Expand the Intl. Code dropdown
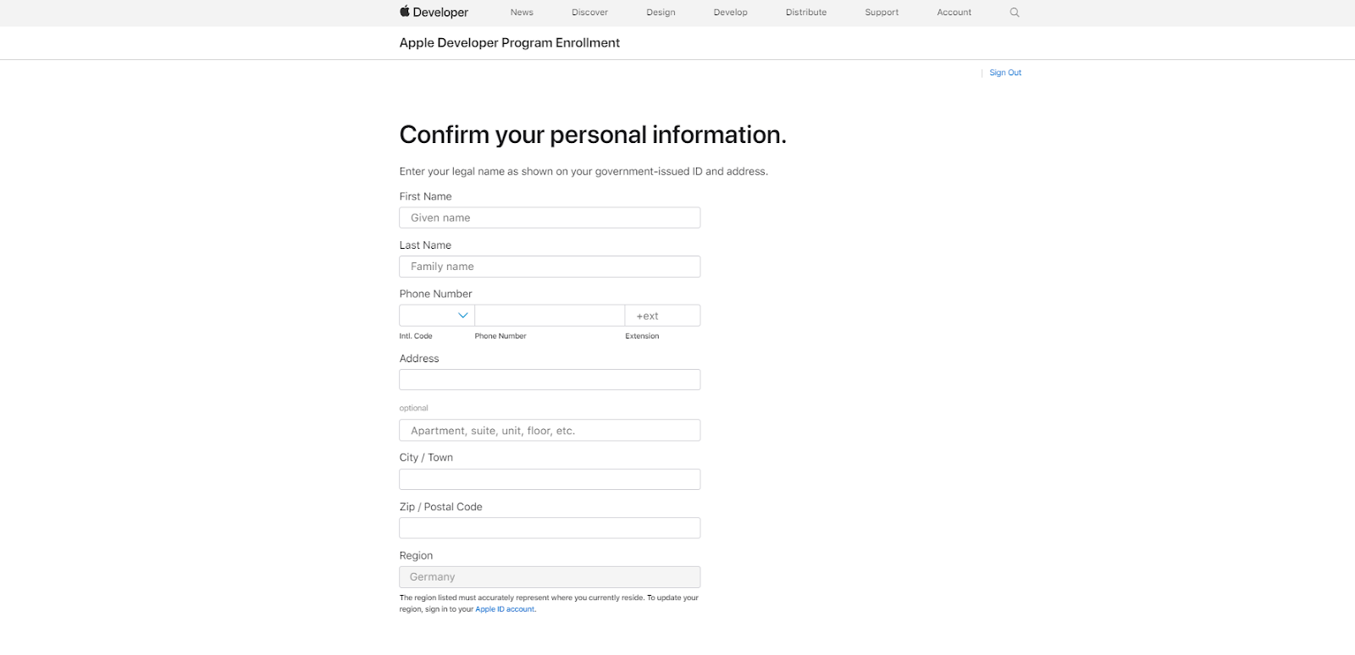 437,316
